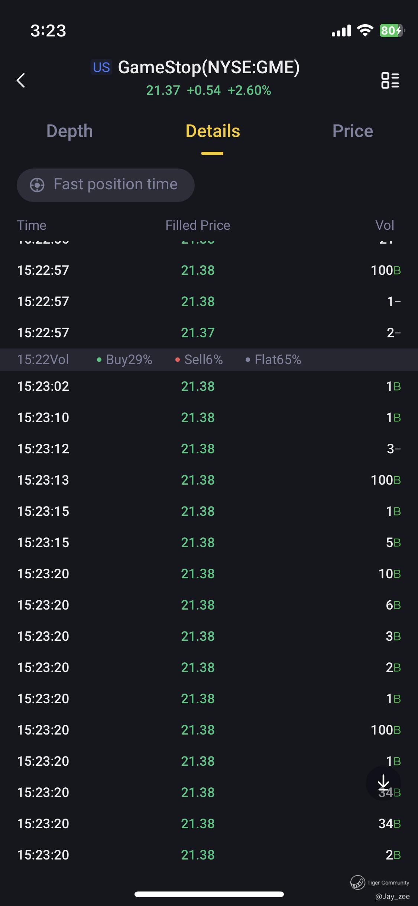Screen dimensions: 418x906
Task: Tap the home indicator bar
Action: pos(209,894)
